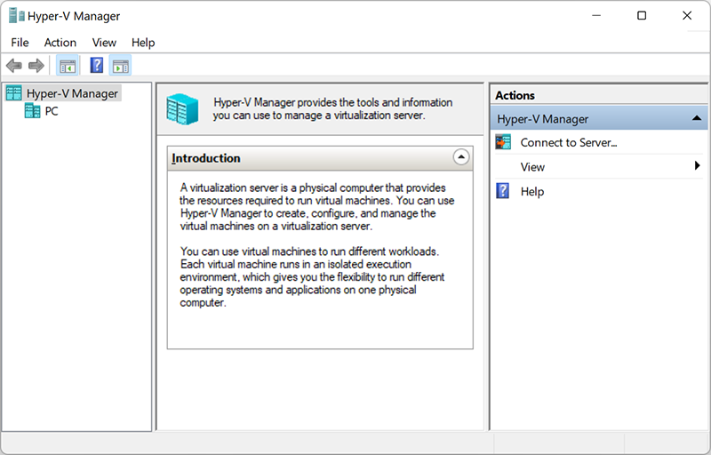Viewport: 711px width, 455px height.
Task: Open the File menu
Action: pos(20,43)
